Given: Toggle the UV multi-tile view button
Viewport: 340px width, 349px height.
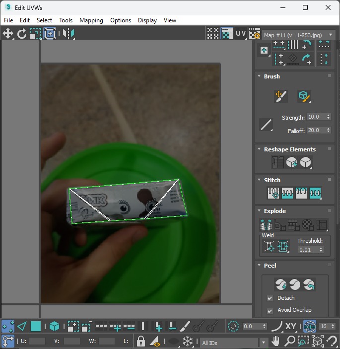Looking at the screenshot, I should coord(241,34).
